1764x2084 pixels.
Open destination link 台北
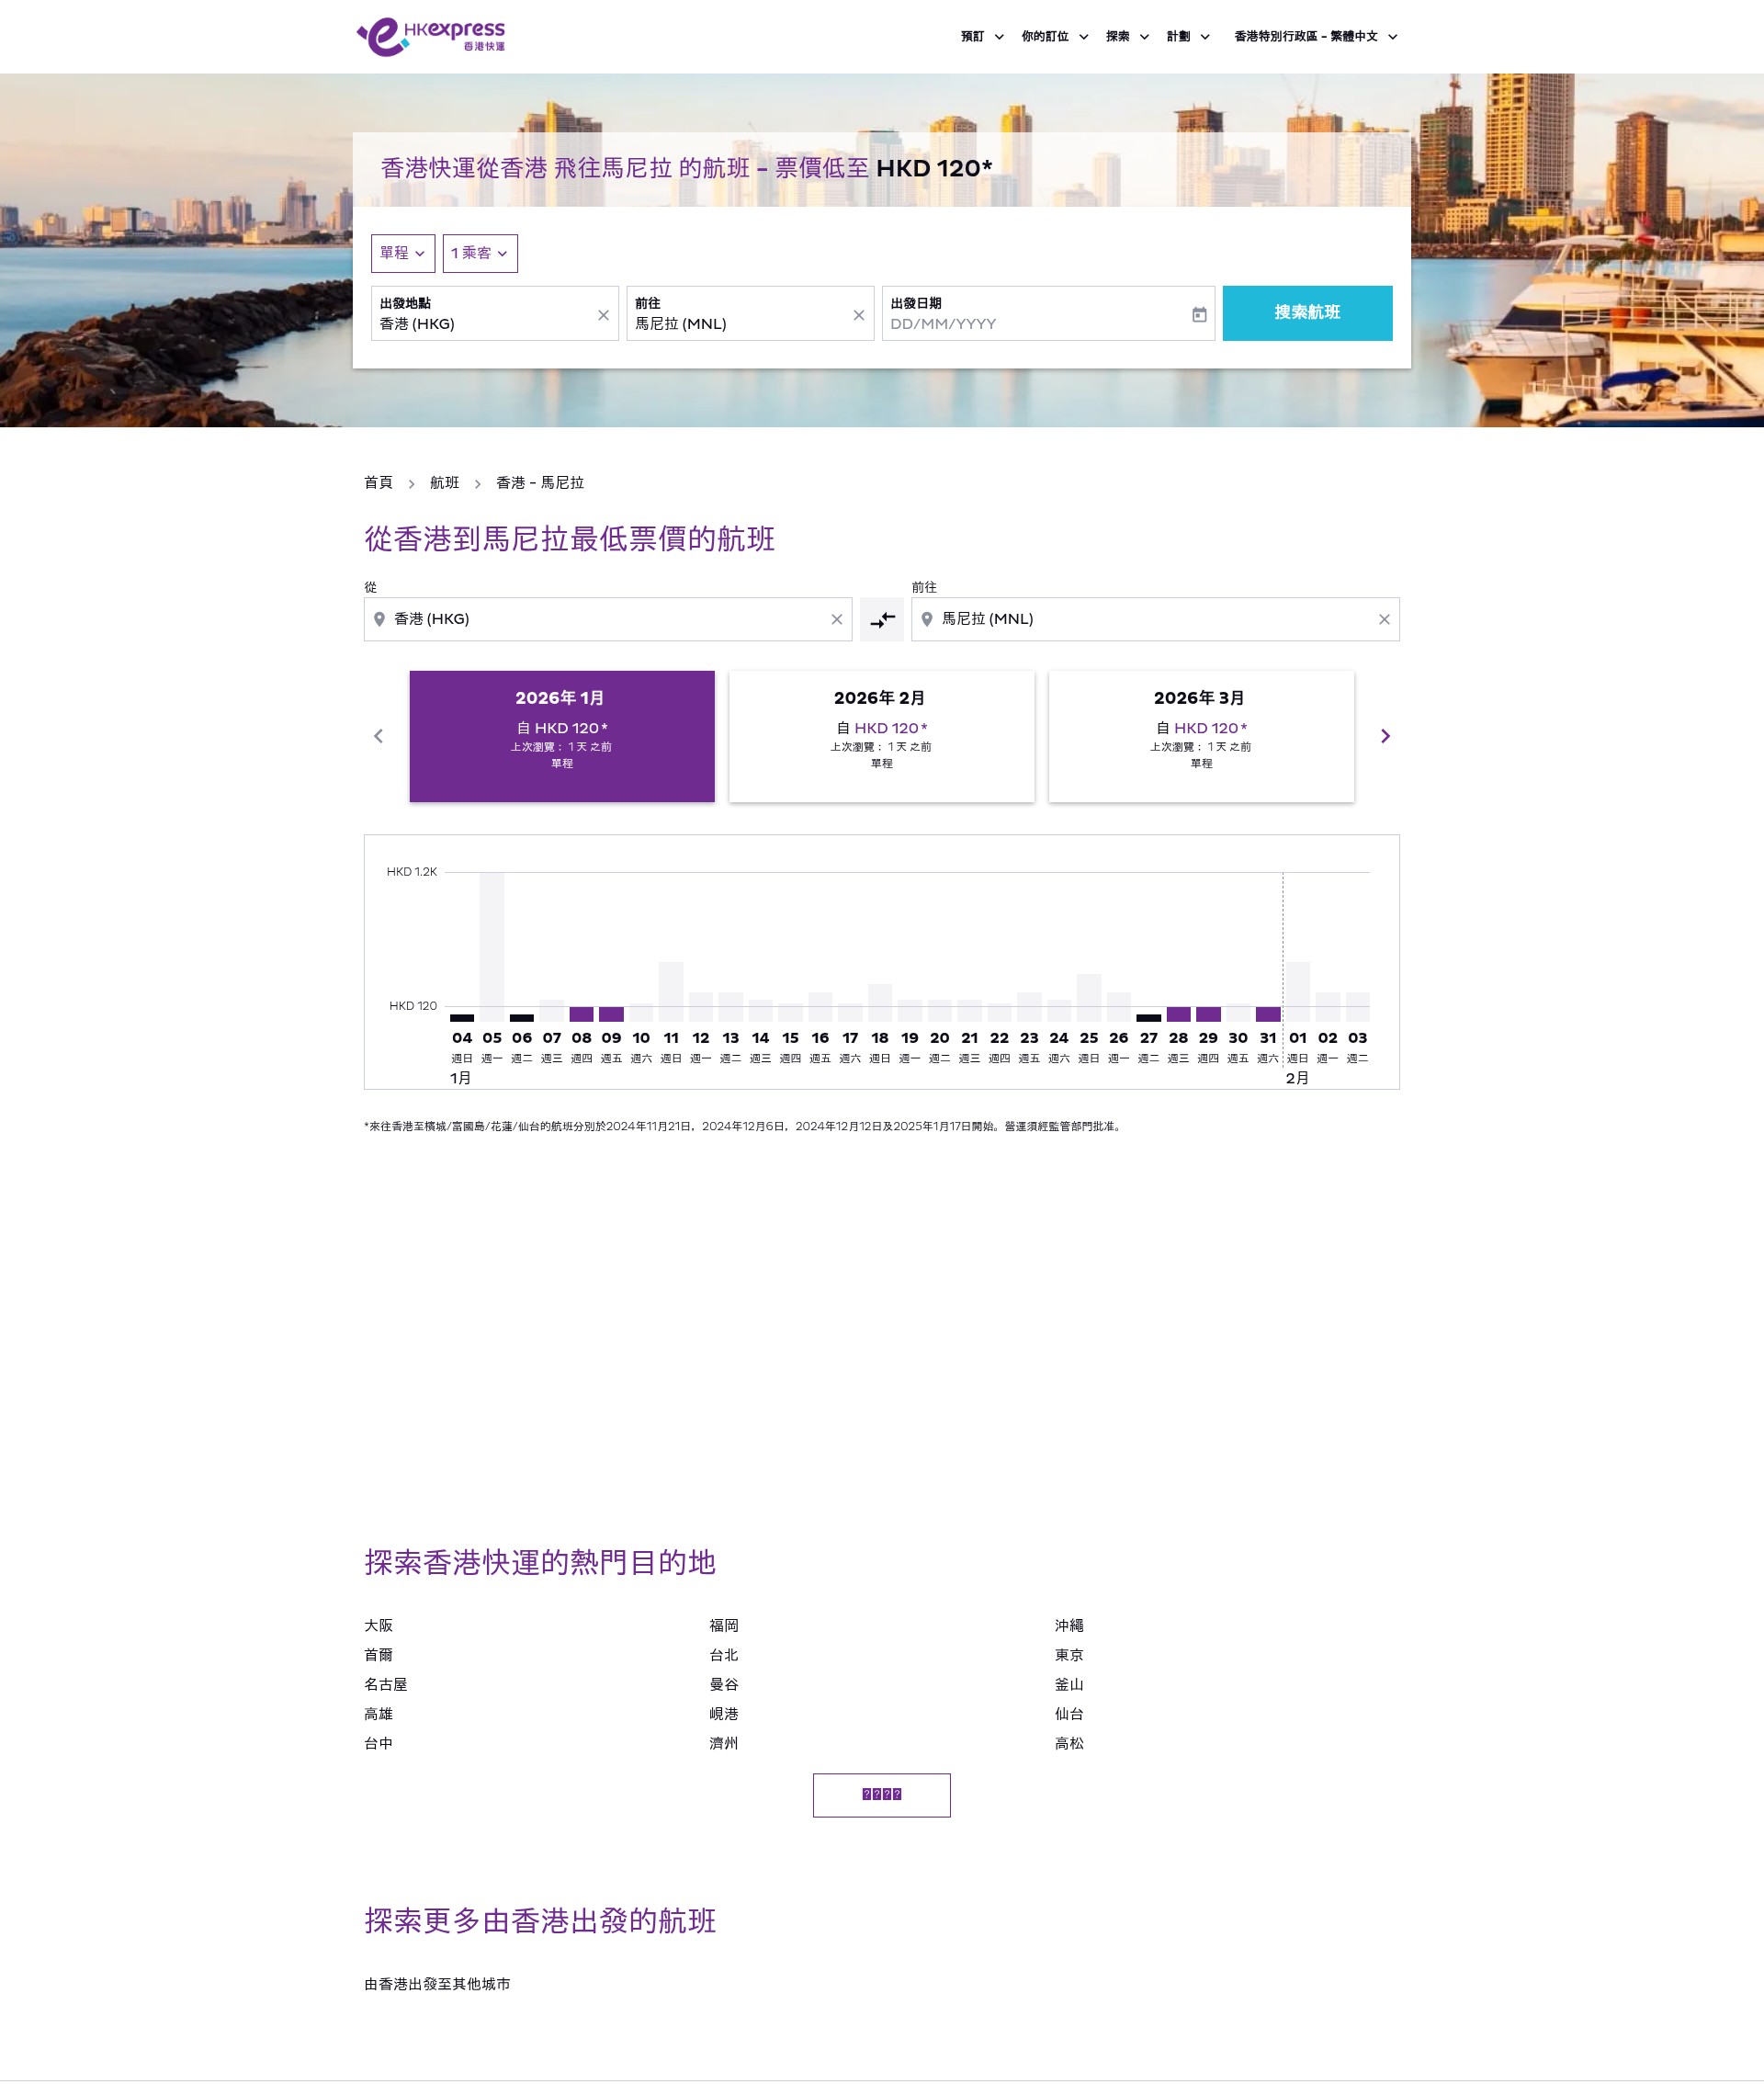click(724, 1655)
